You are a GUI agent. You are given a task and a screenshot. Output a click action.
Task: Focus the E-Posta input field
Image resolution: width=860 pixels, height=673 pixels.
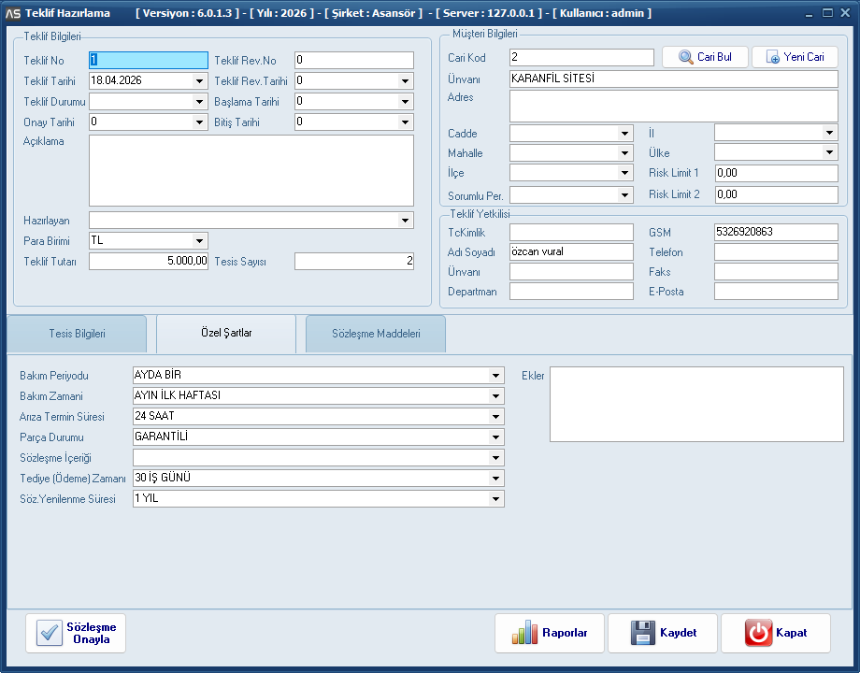[776, 292]
